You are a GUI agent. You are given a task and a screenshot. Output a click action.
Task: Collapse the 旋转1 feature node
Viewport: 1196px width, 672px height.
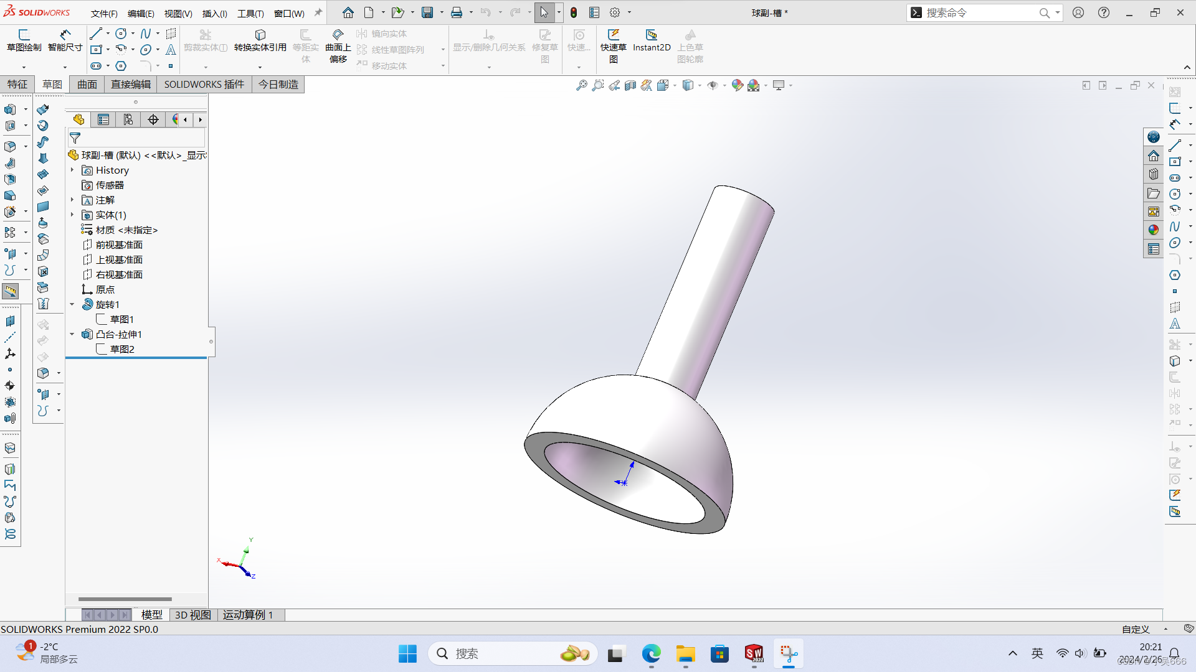coord(72,304)
